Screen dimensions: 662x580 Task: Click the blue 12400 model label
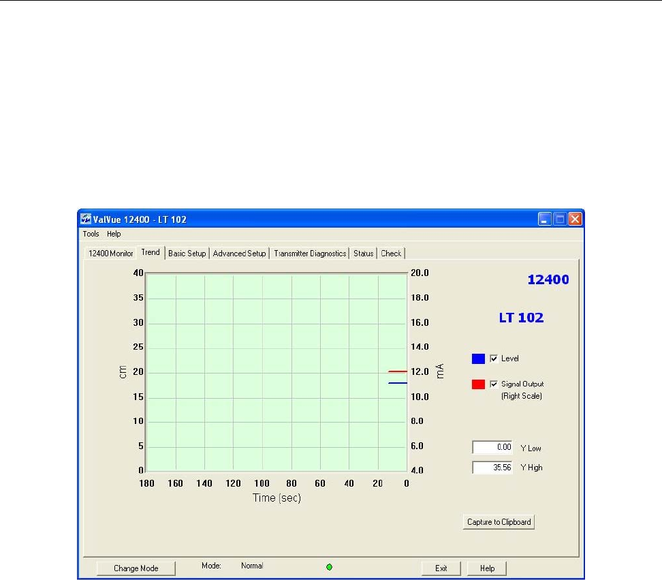coord(548,279)
